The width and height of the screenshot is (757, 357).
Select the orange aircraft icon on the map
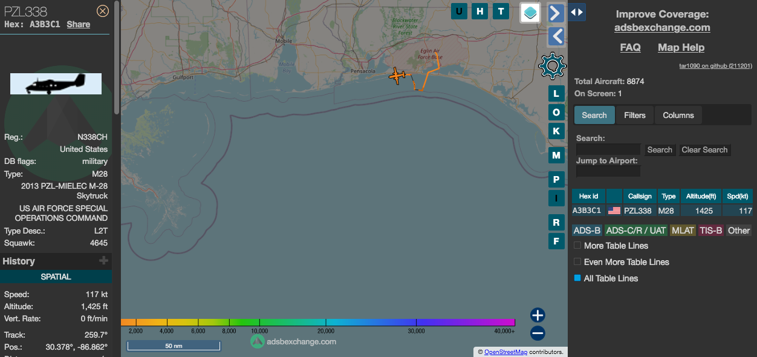pos(397,76)
